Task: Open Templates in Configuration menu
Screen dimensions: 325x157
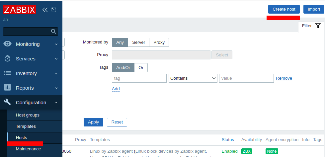Action: [x=26, y=126]
